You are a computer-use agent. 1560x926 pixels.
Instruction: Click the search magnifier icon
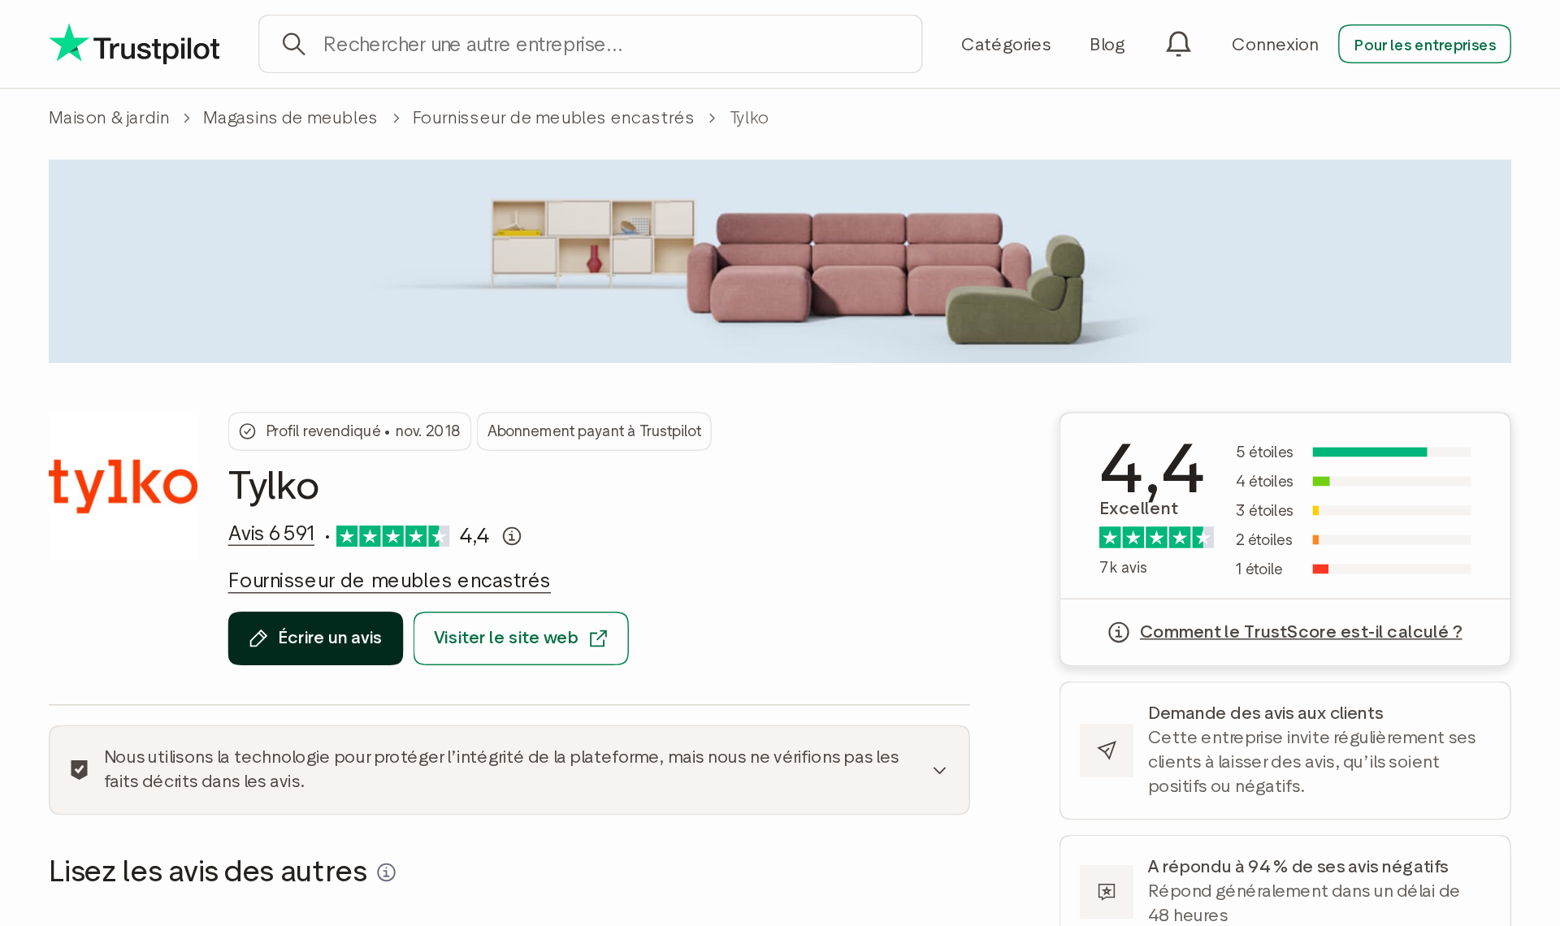point(293,44)
